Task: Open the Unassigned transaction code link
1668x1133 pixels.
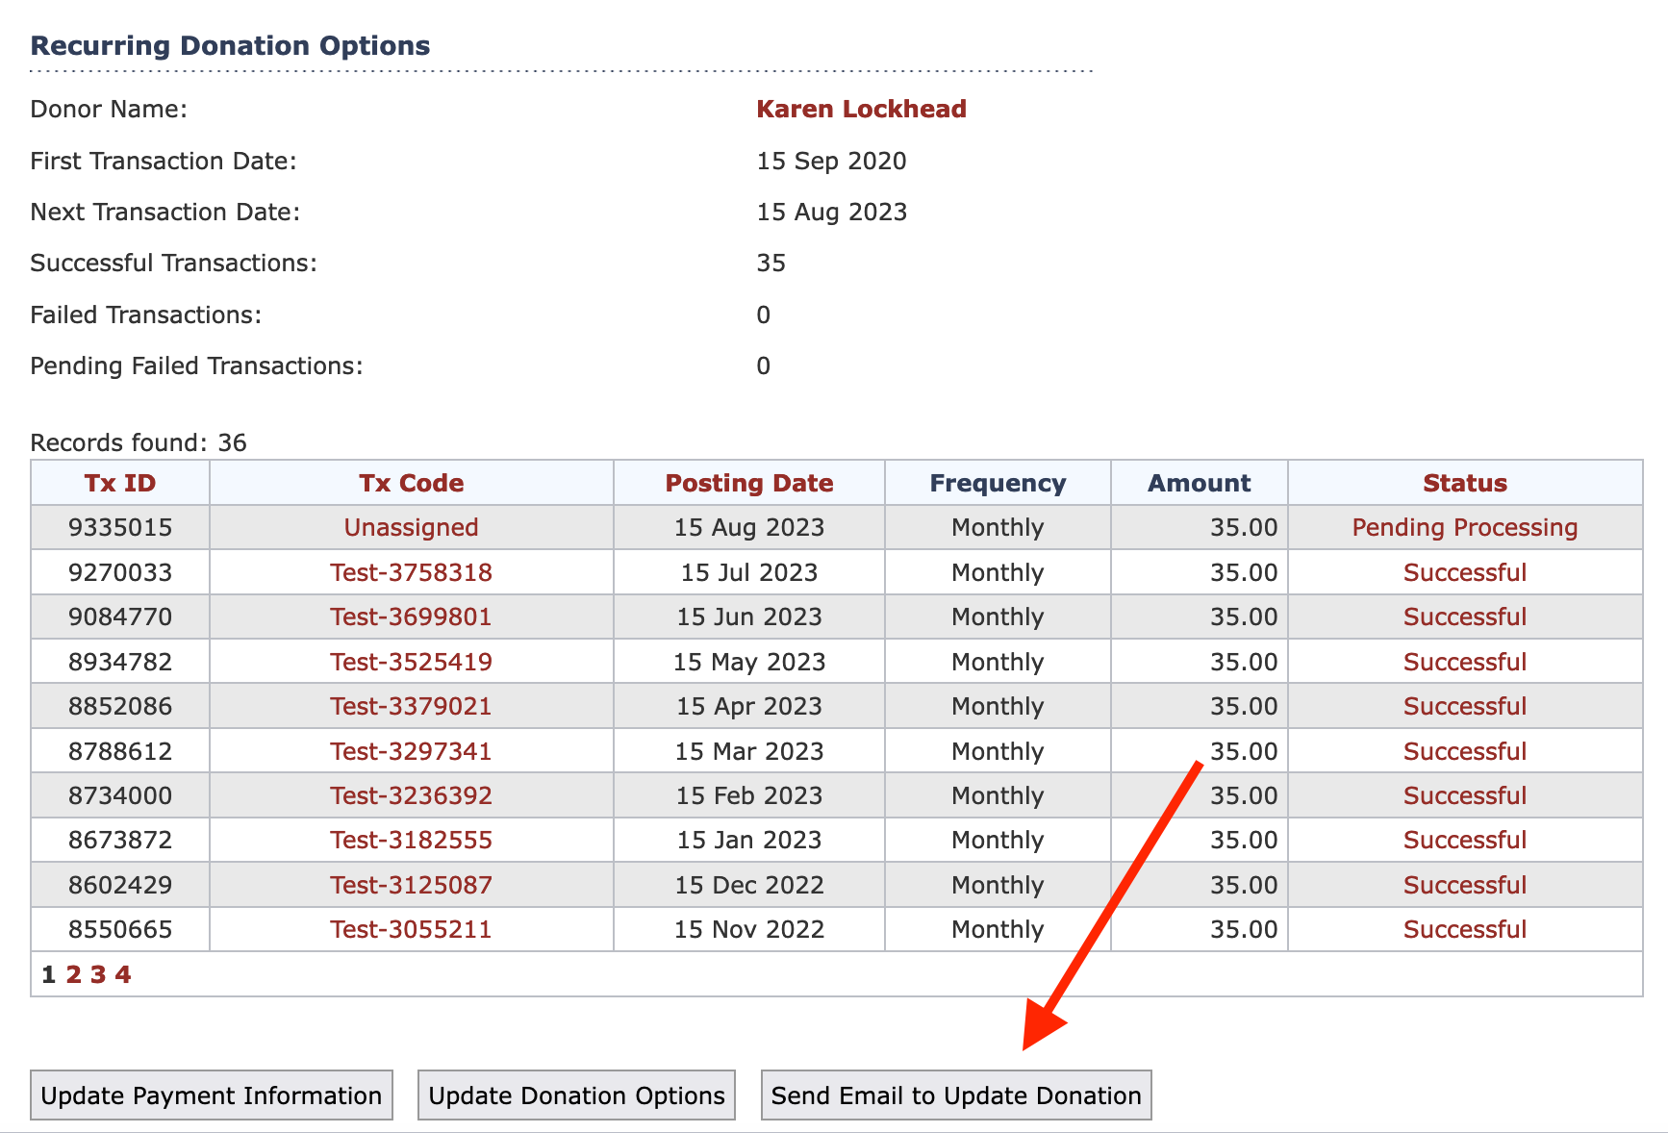Action: [x=412, y=527]
